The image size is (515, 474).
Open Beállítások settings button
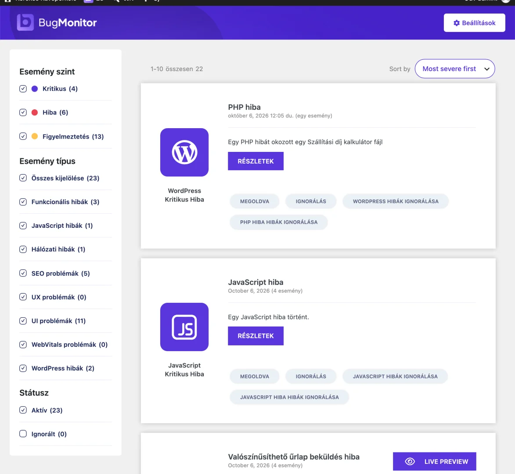(x=474, y=23)
